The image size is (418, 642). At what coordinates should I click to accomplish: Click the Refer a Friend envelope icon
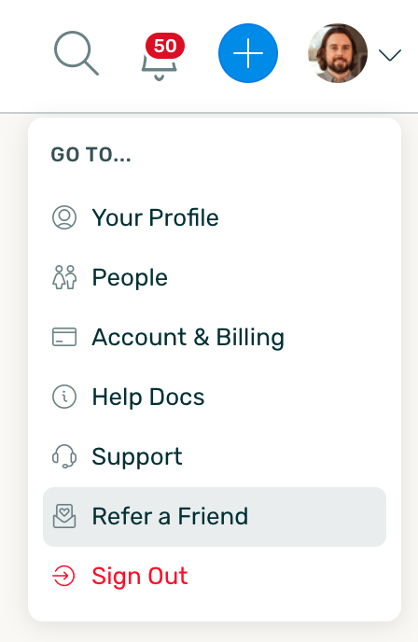point(64,516)
